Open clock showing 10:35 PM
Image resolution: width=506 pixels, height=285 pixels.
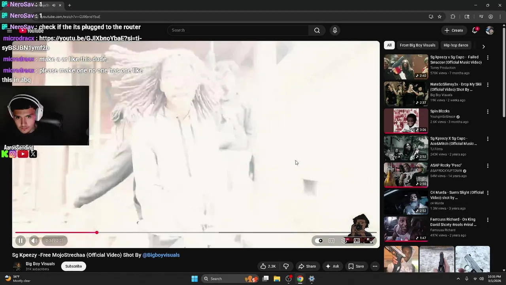[x=494, y=279]
